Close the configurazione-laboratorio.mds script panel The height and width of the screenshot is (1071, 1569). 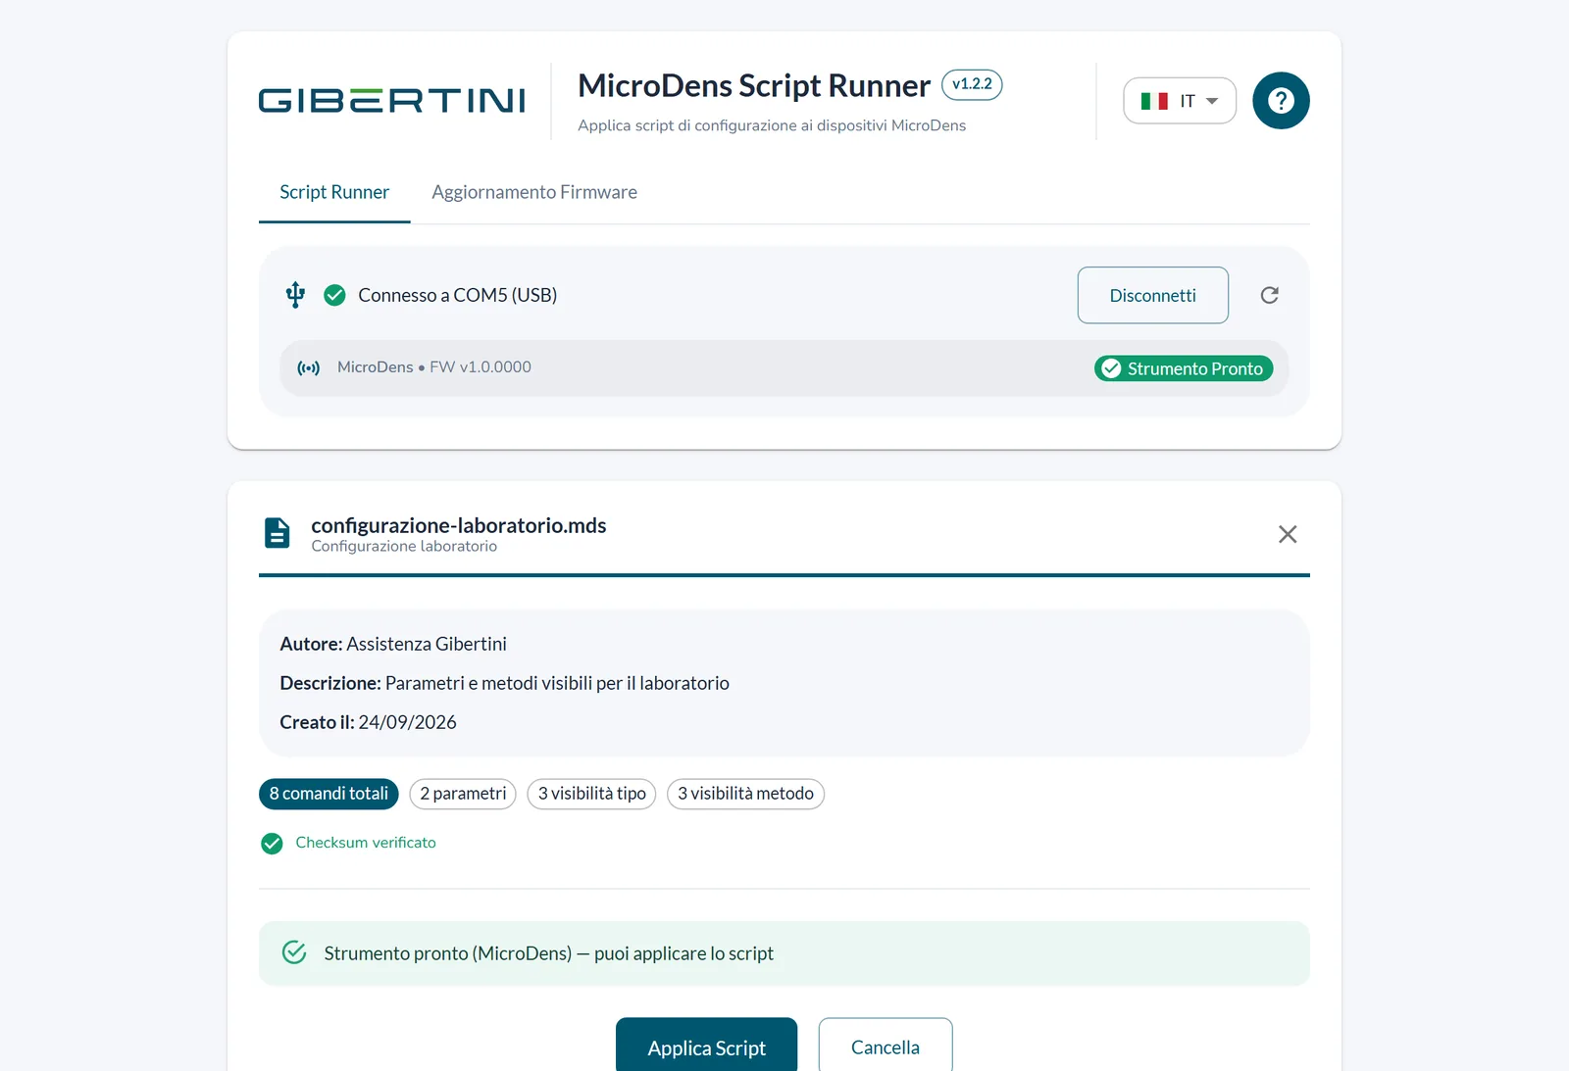click(1288, 534)
